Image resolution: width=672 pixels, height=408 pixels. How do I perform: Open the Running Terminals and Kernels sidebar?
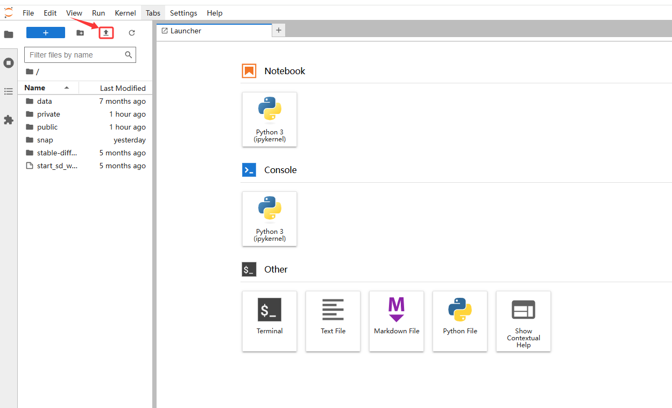tap(9, 63)
